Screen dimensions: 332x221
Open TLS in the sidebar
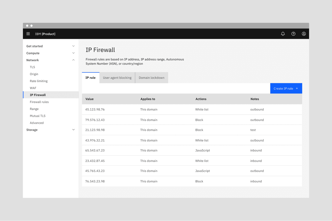coord(32,67)
